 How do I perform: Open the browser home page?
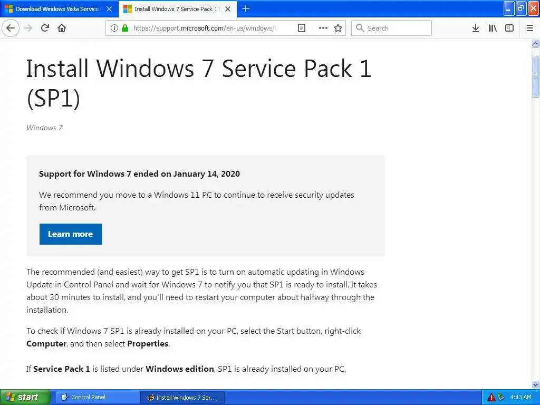[62, 28]
